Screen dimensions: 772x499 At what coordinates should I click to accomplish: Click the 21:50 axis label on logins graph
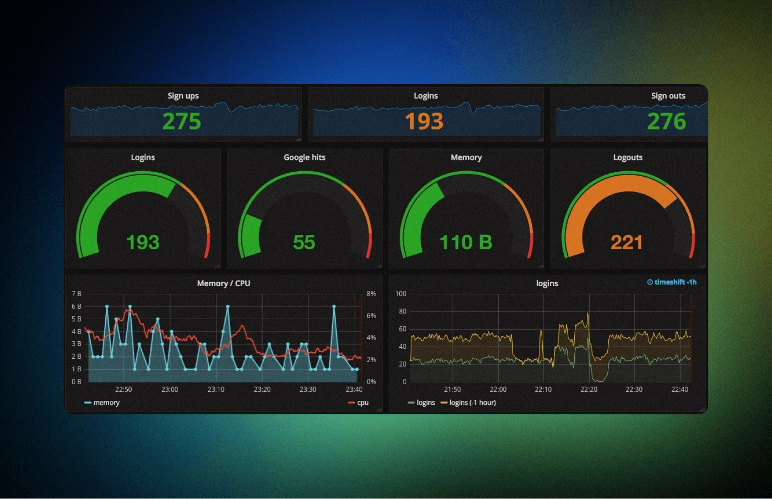click(x=452, y=389)
